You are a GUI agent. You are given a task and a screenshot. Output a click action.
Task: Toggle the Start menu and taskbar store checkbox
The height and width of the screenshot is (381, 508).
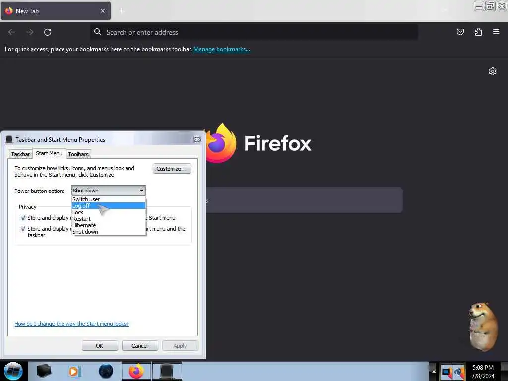(23, 229)
